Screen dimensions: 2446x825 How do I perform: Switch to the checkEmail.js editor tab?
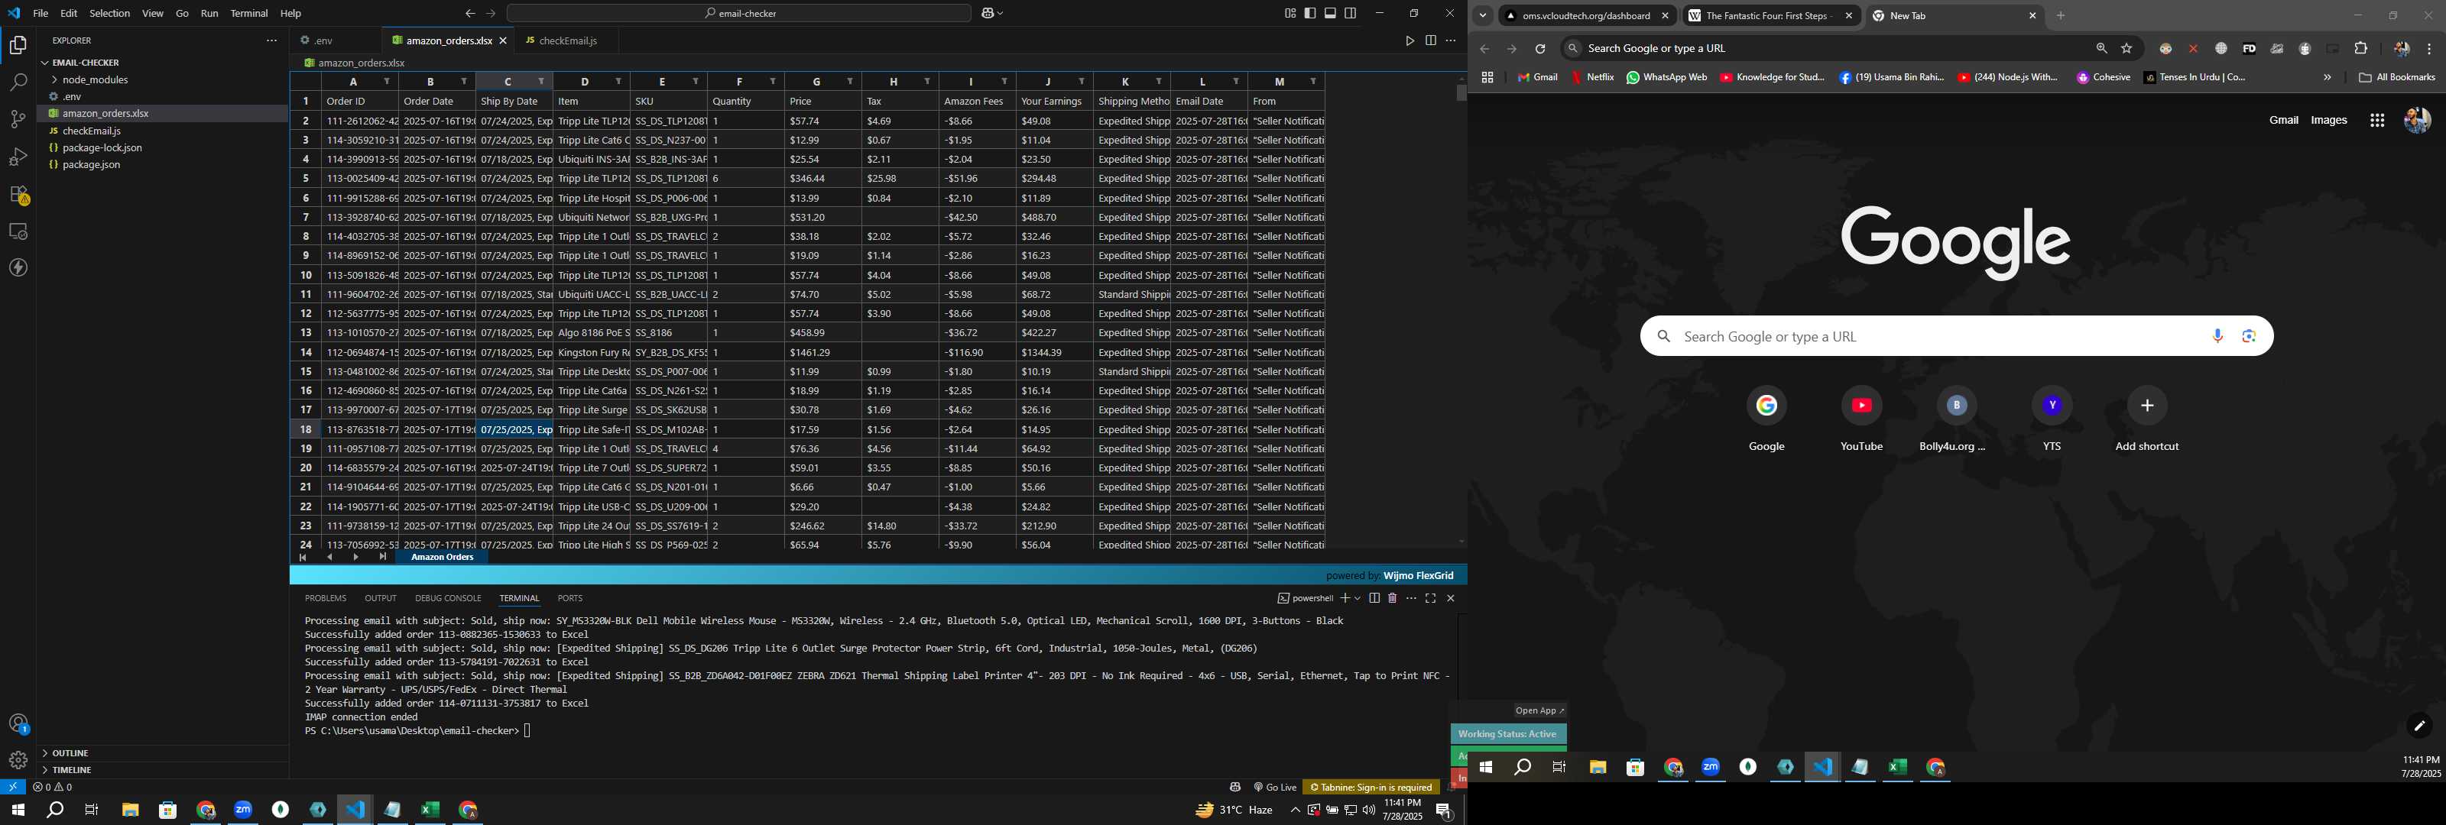tap(568, 40)
